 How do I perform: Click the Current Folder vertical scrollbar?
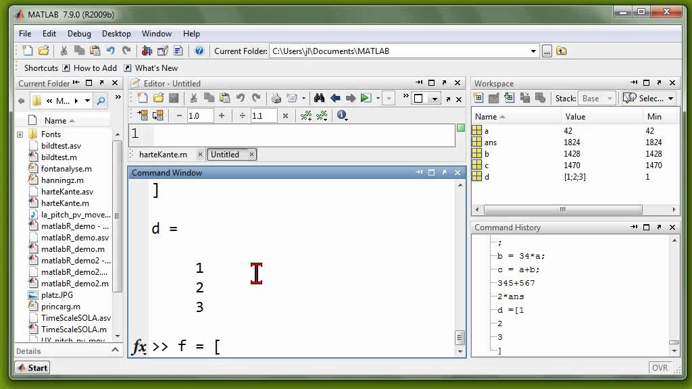pos(117,216)
